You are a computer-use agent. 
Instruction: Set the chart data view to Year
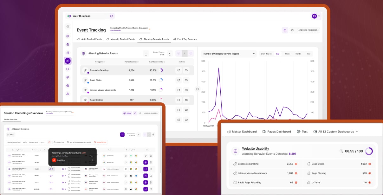(x=308, y=54)
